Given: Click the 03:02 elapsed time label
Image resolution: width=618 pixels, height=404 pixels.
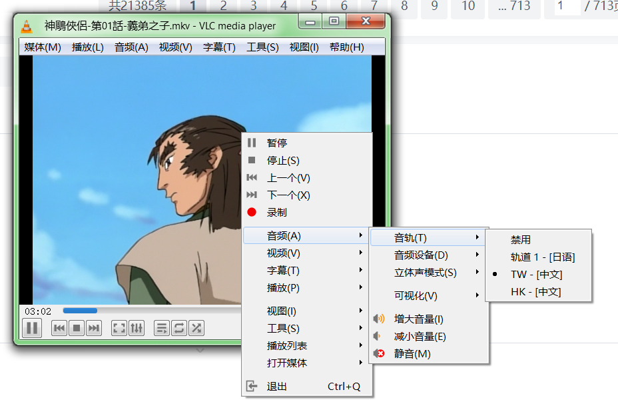Looking at the screenshot, I should tap(38, 311).
